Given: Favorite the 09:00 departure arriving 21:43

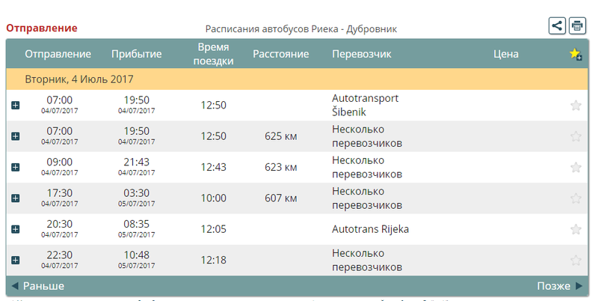Looking at the screenshot, I should tap(576, 167).
